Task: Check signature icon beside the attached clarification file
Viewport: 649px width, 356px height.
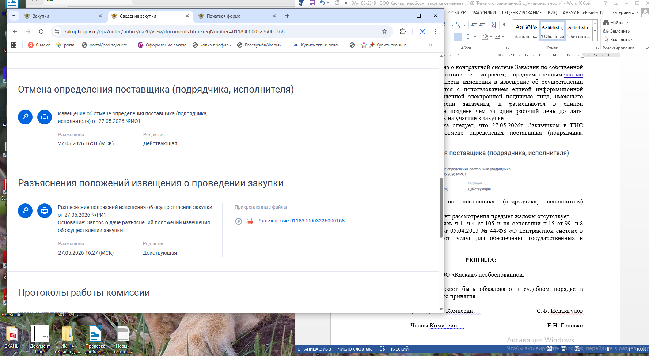Action: pyautogui.click(x=239, y=221)
